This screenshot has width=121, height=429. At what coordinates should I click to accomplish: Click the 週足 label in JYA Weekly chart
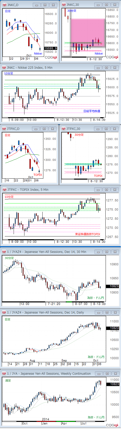(x=8, y=381)
